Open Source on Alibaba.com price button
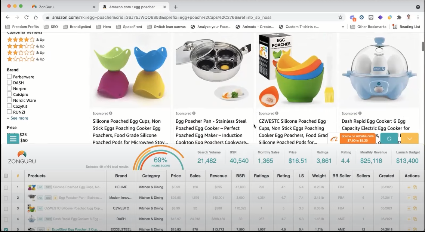The width and height of the screenshot is (425, 232). click(357, 138)
